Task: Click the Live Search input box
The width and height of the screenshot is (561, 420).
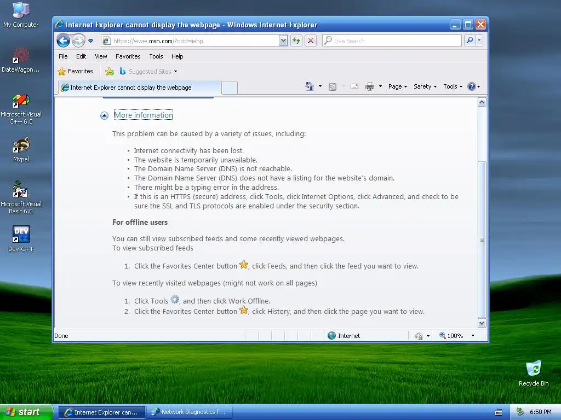Action: coord(392,40)
